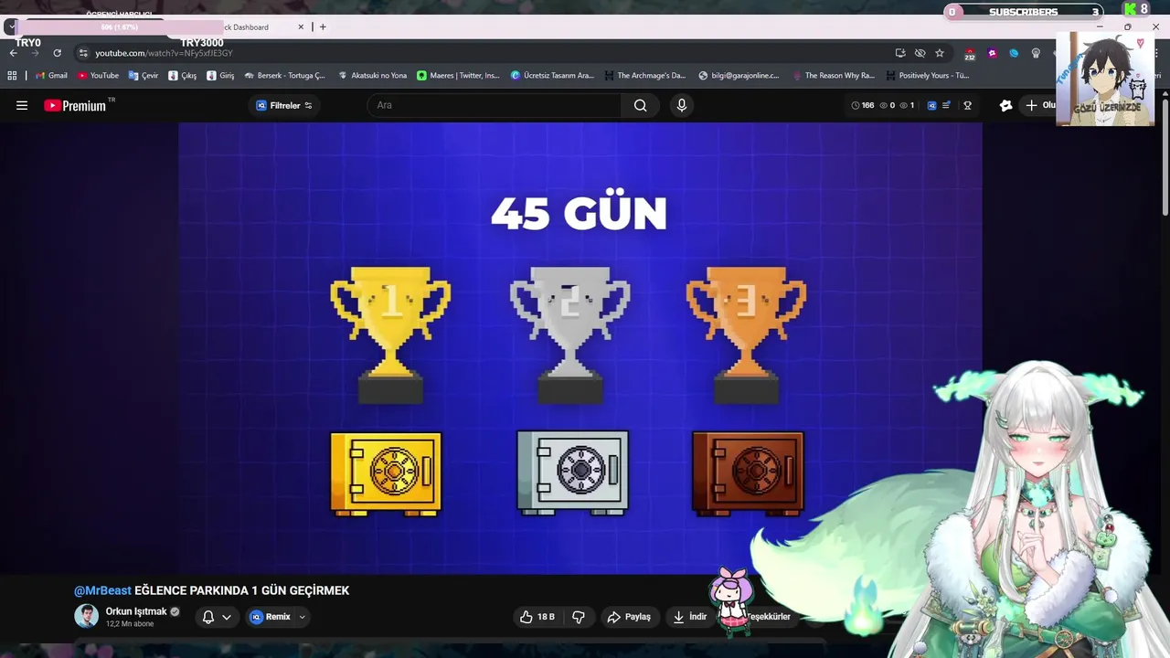Share video with Paylaş button
The height and width of the screenshot is (658, 1170).
[x=629, y=617]
